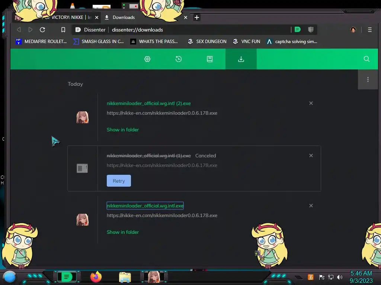Click the Today date heading
Screen dimensions: 381x285
pyautogui.click(x=75, y=84)
